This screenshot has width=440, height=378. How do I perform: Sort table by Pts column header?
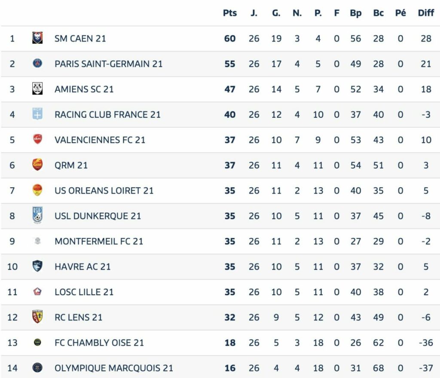point(230,13)
